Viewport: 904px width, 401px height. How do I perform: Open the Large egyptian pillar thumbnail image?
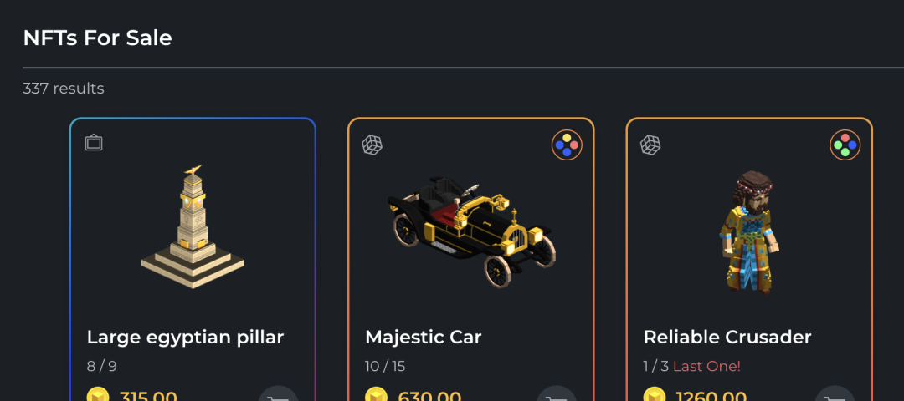[x=193, y=226]
